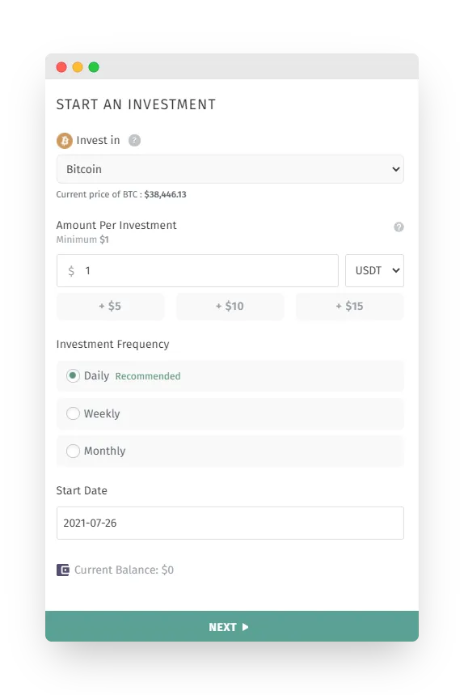Expand the USDT currency selector
Screen dimensions: 464x695
click(x=374, y=270)
